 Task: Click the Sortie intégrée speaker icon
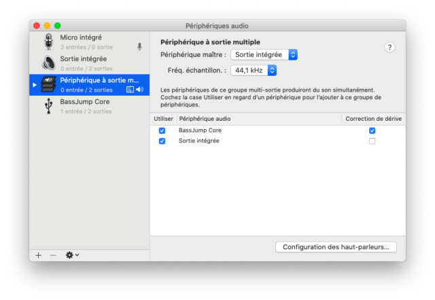pyautogui.click(x=48, y=63)
